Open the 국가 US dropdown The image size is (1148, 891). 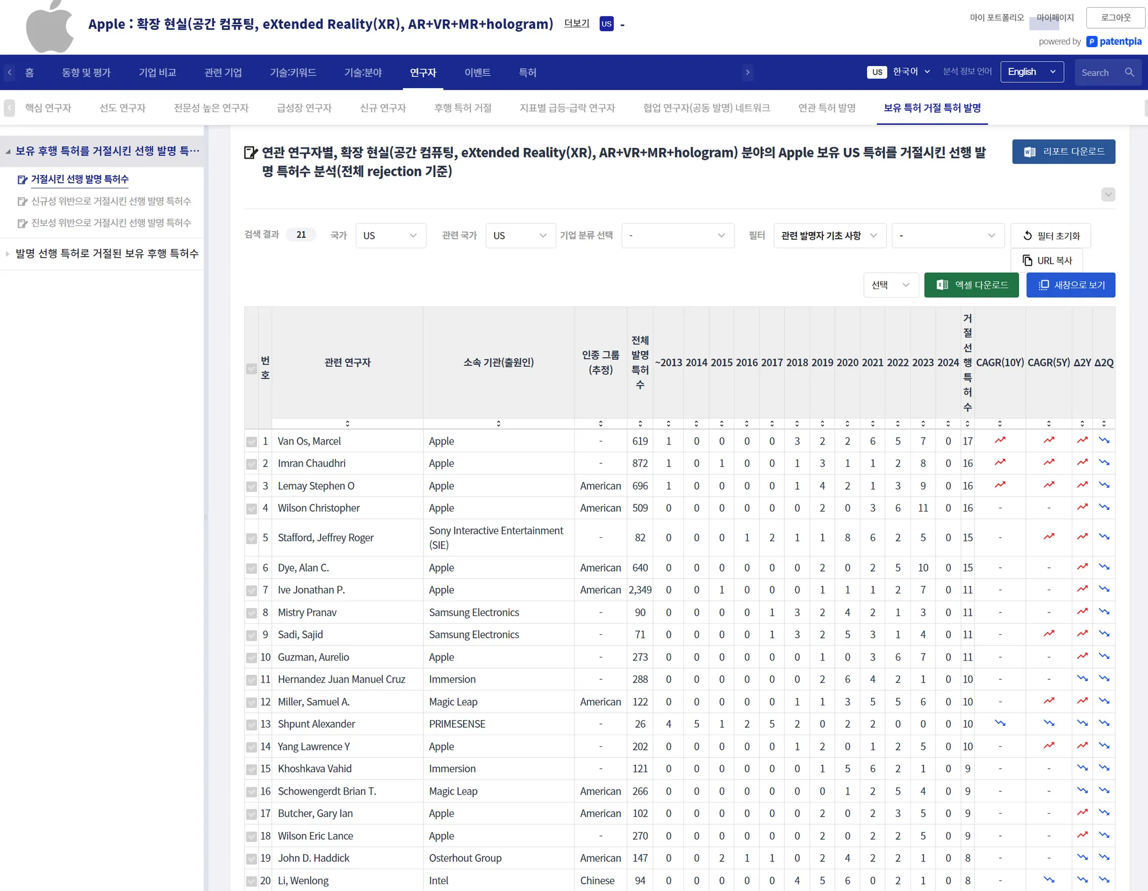coord(390,236)
